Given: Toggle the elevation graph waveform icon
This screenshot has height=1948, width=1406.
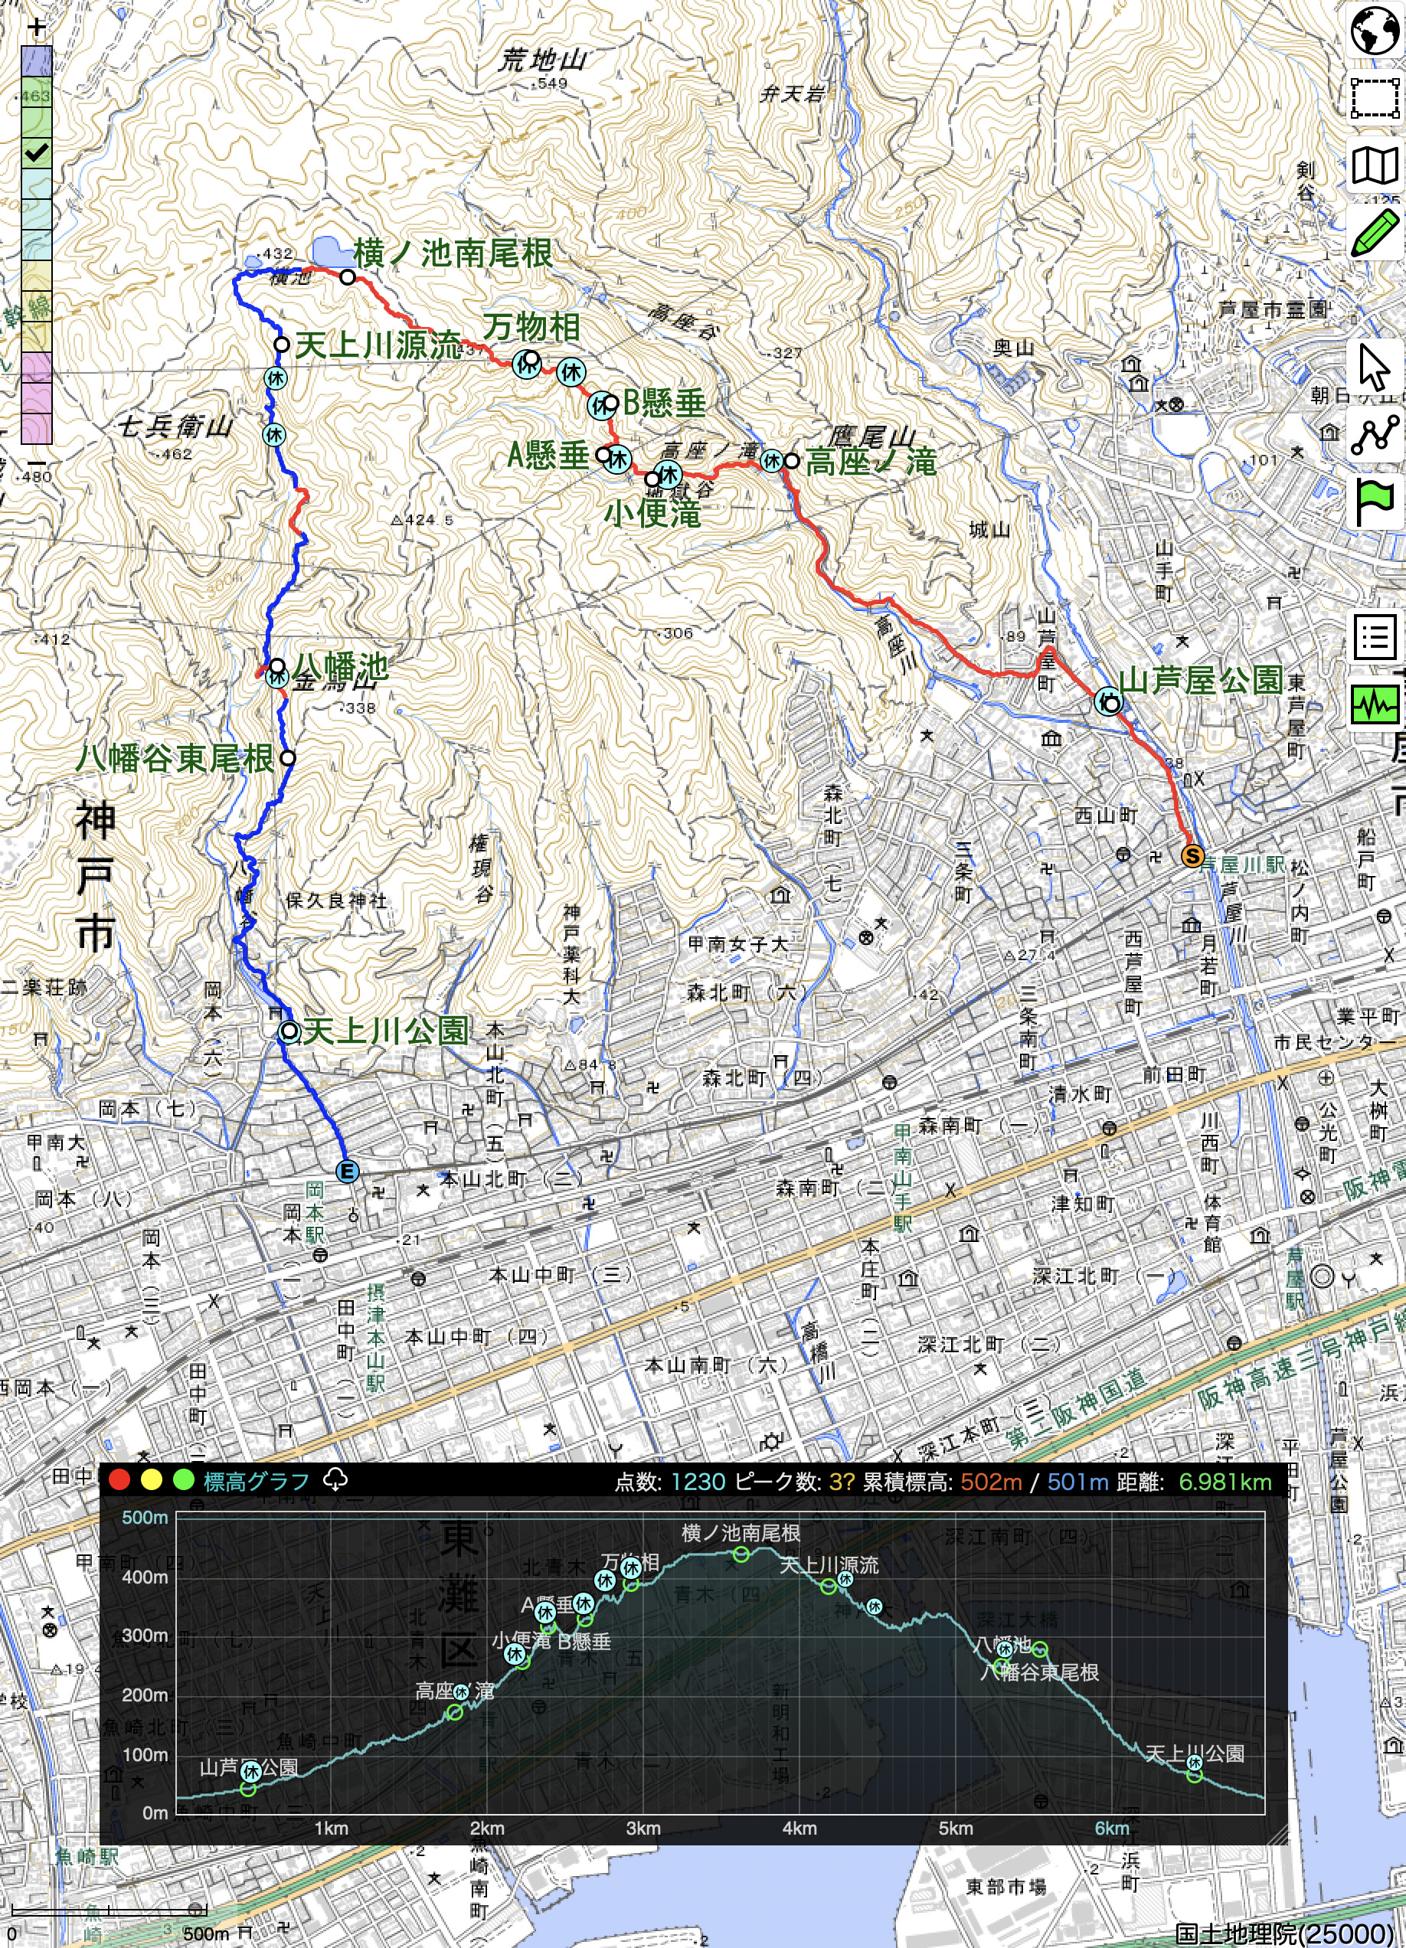Looking at the screenshot, I should 1375,704.
